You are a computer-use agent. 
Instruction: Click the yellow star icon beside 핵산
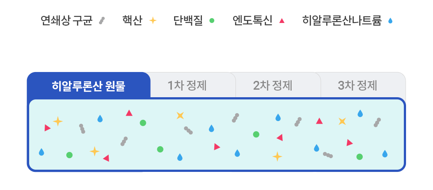coord(152,20)
